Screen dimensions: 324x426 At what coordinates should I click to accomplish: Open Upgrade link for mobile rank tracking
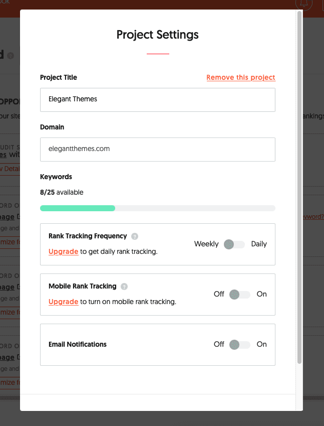pos(63,302)
